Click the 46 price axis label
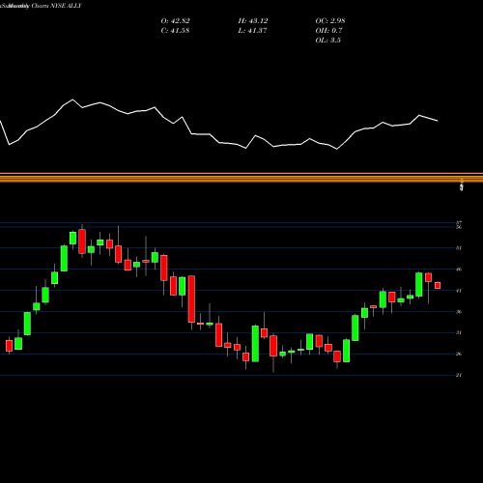Image resolution: width=483 pixels, height=483 pixels. (459, 270)
